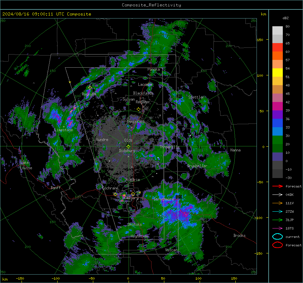Click the red forecast ellipse legend icon
This screenshot has height=283, width=303.
pyautogui.click(x=277, y=245)
